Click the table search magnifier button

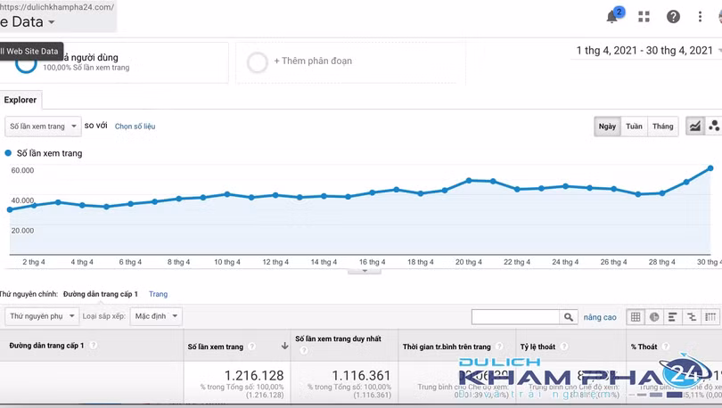tap(569, 317)
